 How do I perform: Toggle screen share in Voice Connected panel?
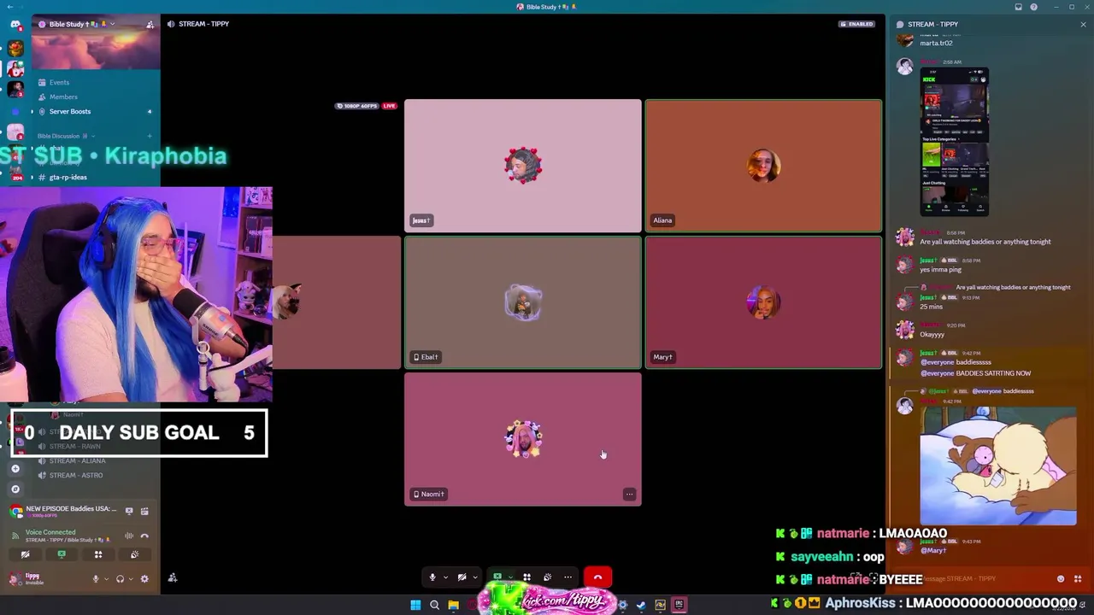[x=62, y=554]
